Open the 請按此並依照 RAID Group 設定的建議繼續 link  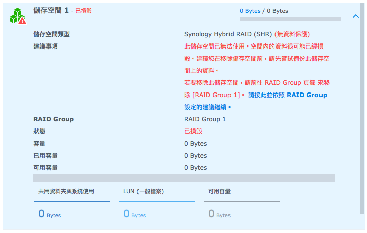[x=256, y=101]
